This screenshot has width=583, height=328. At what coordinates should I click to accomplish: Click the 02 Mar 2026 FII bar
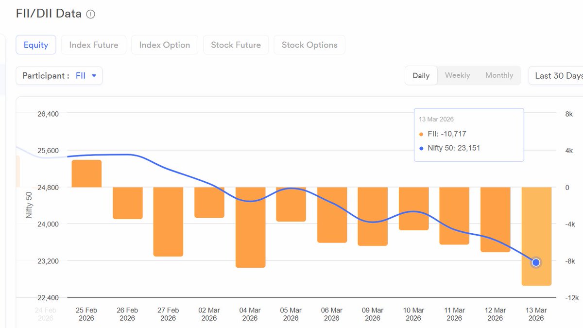click(x=209, y=202)
